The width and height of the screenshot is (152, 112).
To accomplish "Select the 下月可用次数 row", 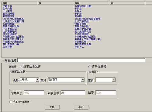I will pyautogui.click(x=81, y=34).
